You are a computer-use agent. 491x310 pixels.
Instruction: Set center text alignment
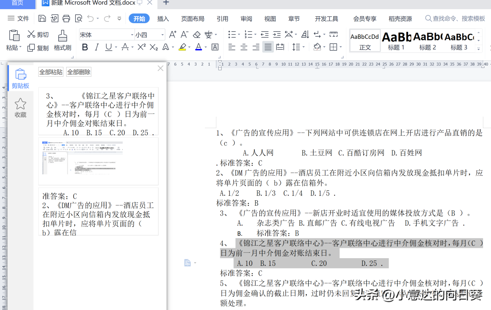click(244, 47)
